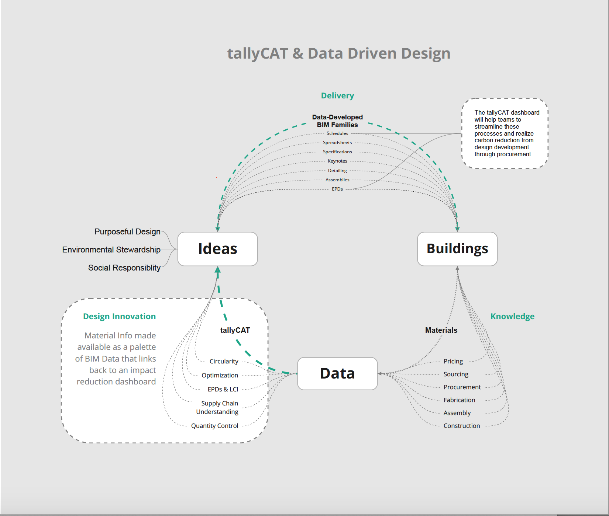
Task: Select the 'EPDs & LCI' label
Action: click(x=223, y=389)
